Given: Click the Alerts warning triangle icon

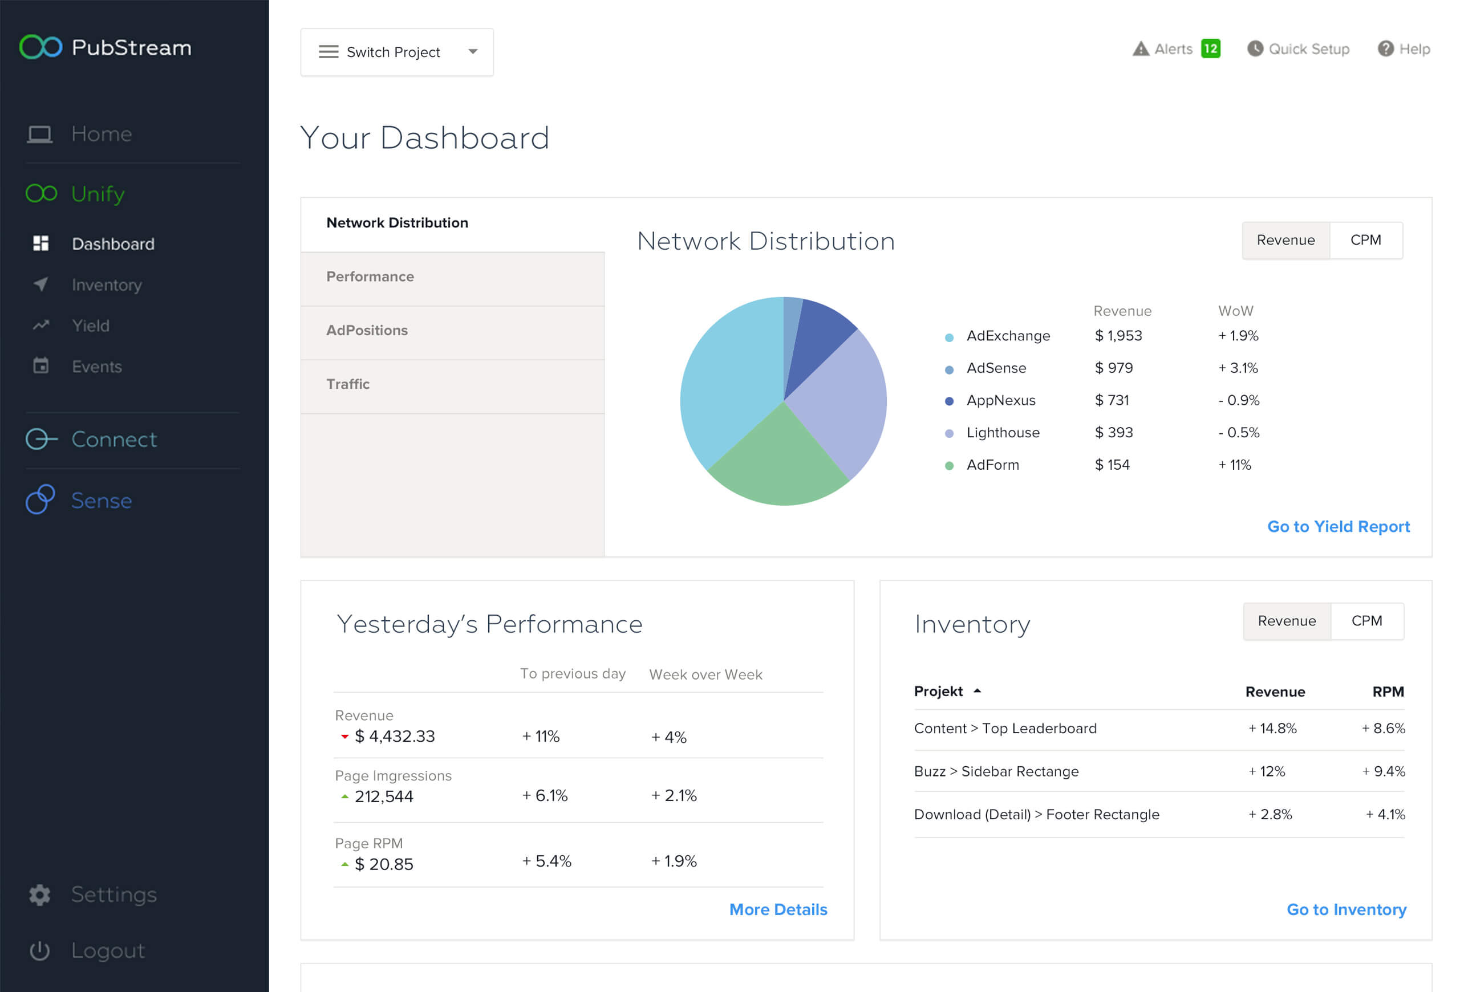Looking at the screenshot, I should (1141, 49).
